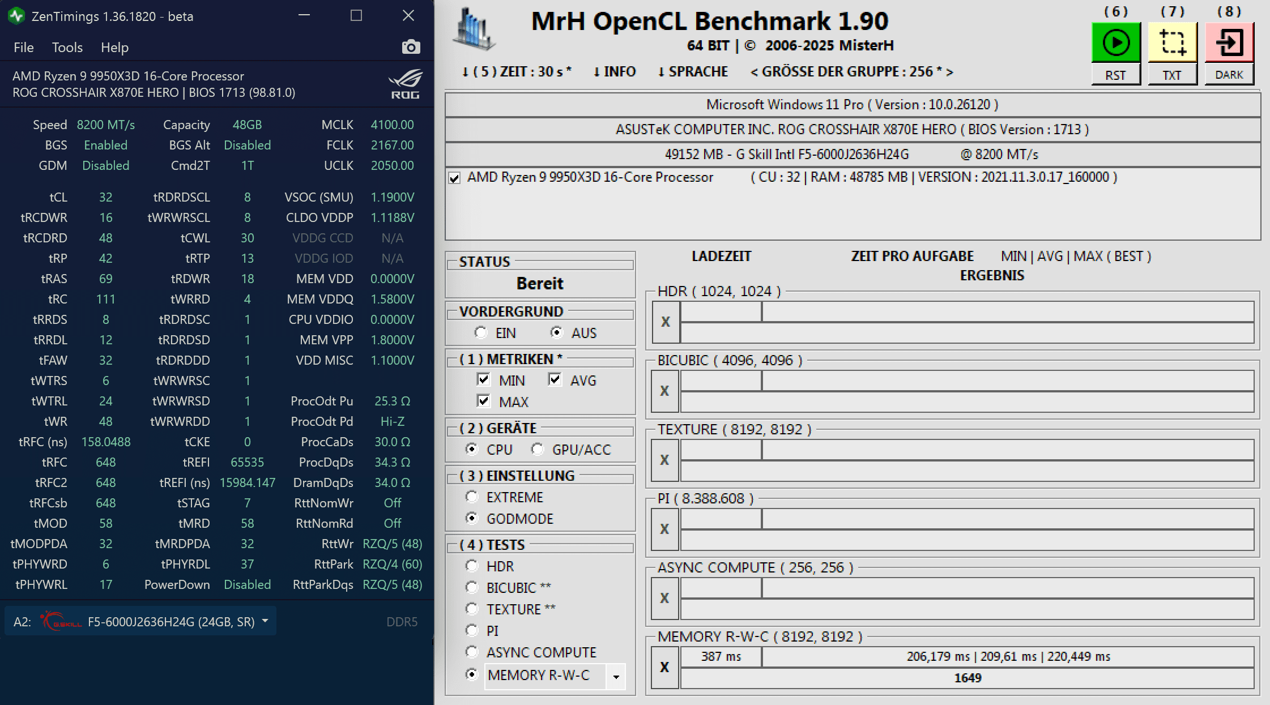Click the X beside the PI result

(665, 529)
